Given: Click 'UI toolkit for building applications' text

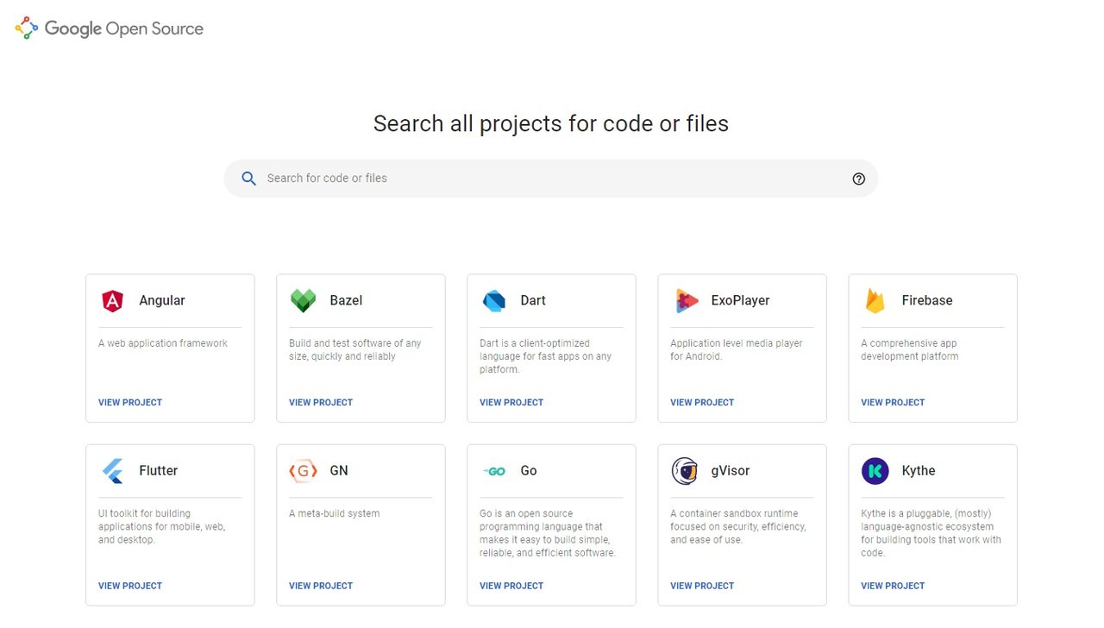Looking at the screenshot, I should pyautogui.click(x=162, y=526).
